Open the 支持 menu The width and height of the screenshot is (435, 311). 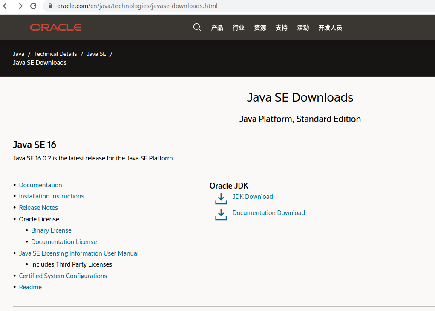tap(281, 27)
